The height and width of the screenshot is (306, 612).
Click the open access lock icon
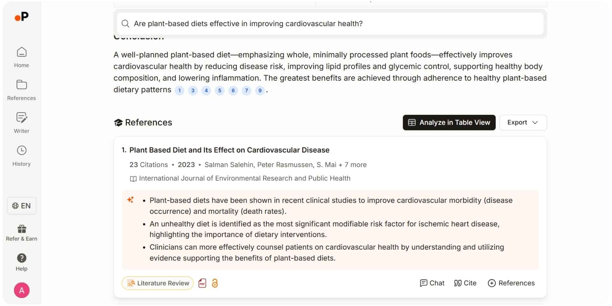tap(215, 283)
